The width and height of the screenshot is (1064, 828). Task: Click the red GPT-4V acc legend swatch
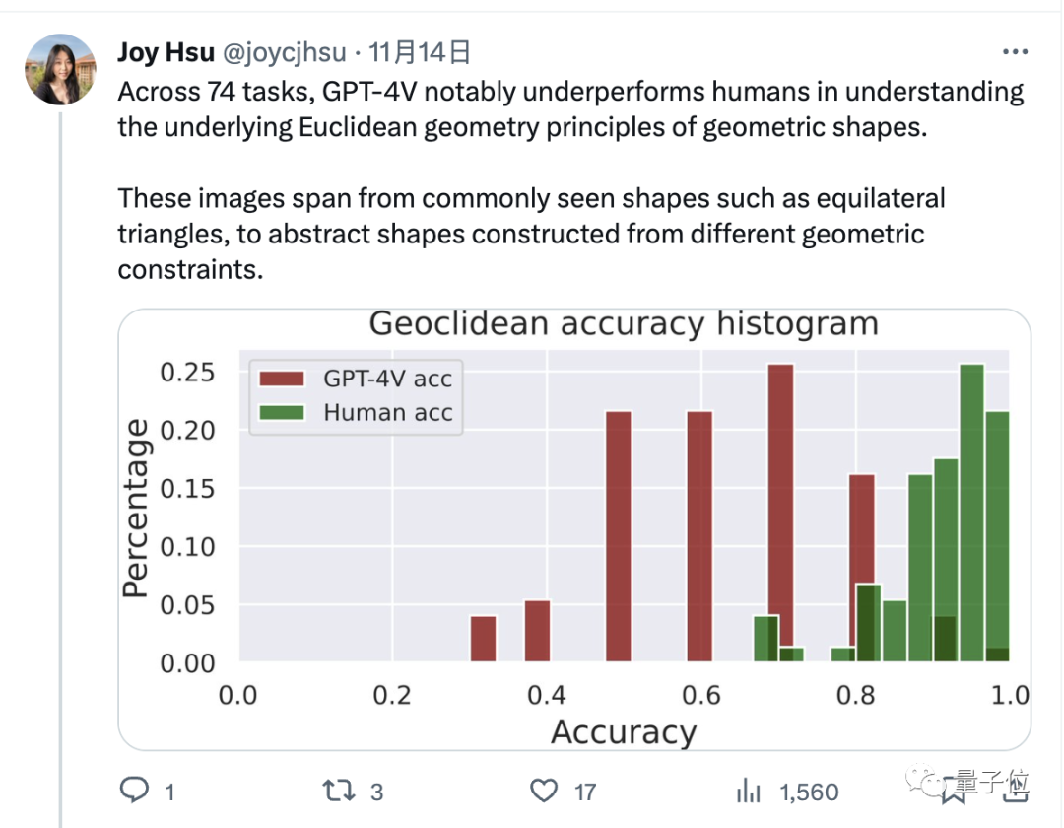click(x=284, y=379)
